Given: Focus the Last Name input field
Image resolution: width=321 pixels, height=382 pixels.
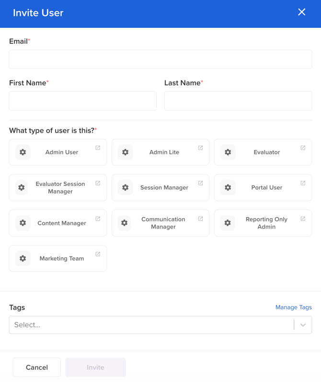Looking at the screenshot, I should (x=238, y=101).
